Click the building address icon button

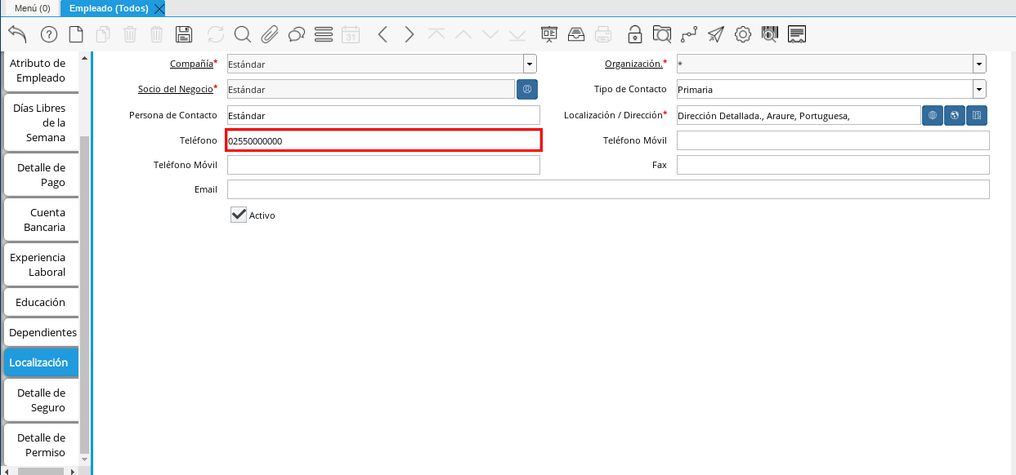pyautogui.click(x=977, y=115)
